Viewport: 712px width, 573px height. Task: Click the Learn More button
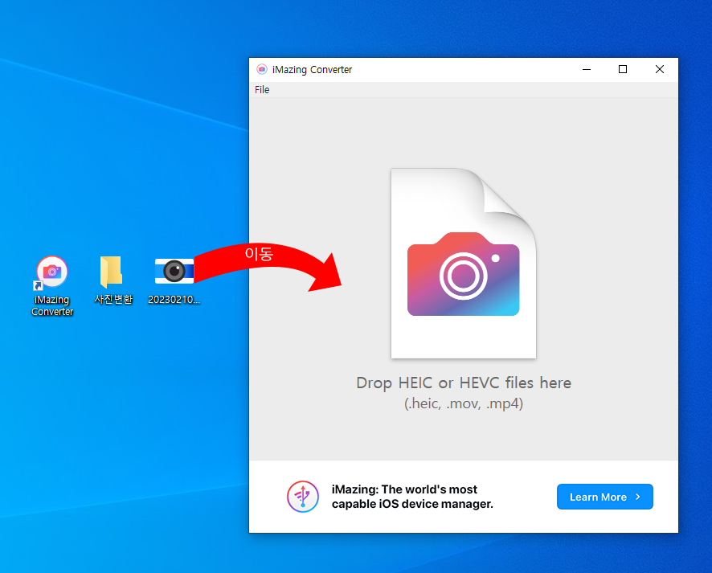605,497
